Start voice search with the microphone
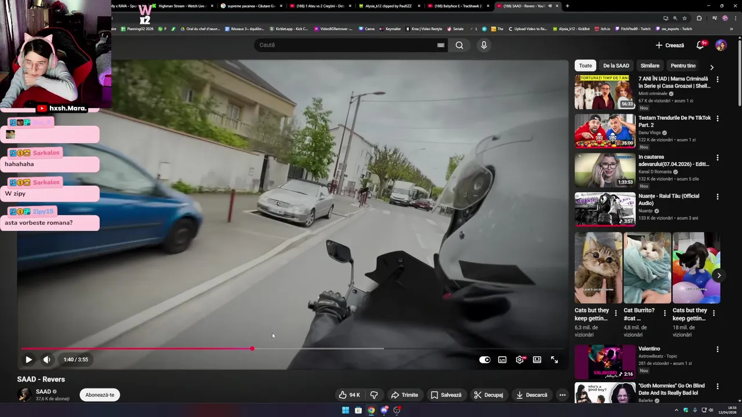The width and height of the screenshot is (742, 417). (x=484, y=45)
